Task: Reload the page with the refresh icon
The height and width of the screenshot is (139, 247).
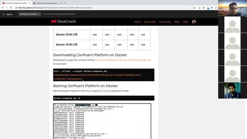Action: point(11,8)
